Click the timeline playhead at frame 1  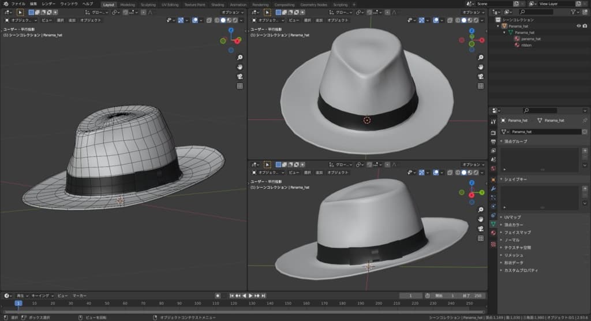(18, 303)
